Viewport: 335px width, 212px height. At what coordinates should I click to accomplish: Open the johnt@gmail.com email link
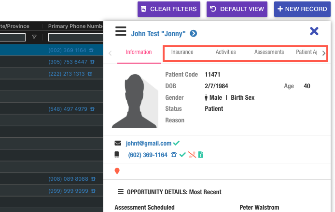[149, 143]
